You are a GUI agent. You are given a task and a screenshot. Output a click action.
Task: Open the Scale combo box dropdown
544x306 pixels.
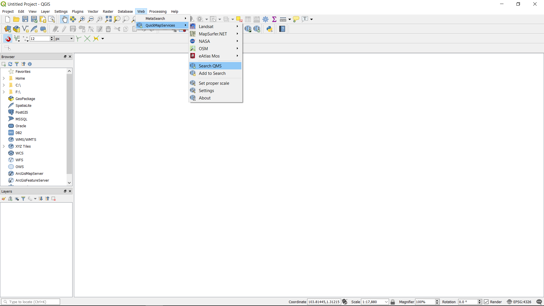[386, 302]
